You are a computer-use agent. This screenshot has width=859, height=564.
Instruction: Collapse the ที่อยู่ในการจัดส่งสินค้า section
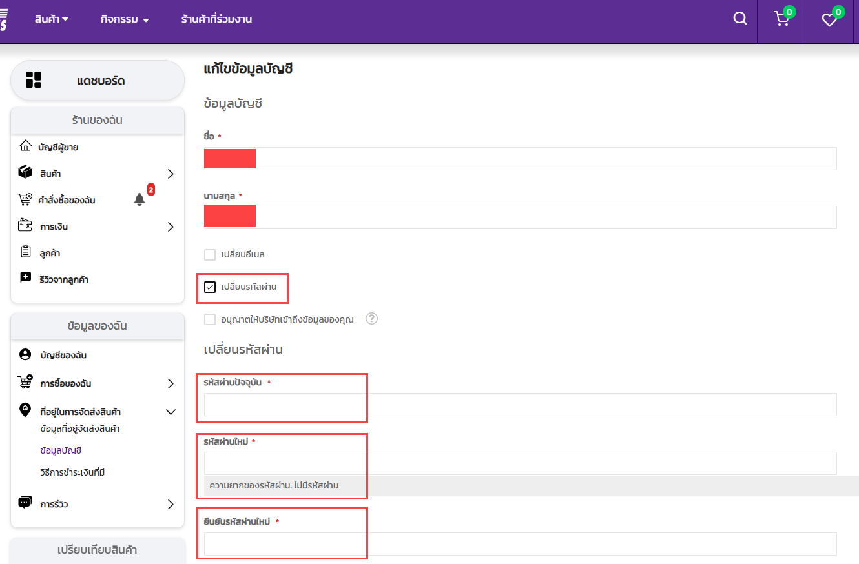tap(171, 412)
